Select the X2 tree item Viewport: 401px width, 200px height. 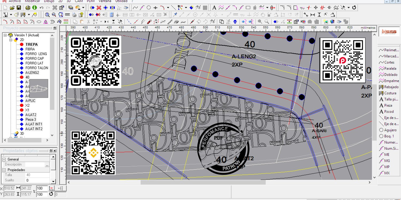coord(27,105)
